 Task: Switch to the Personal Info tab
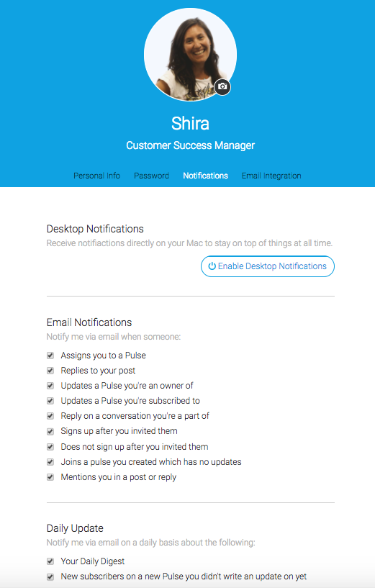(x=96, y=176)
